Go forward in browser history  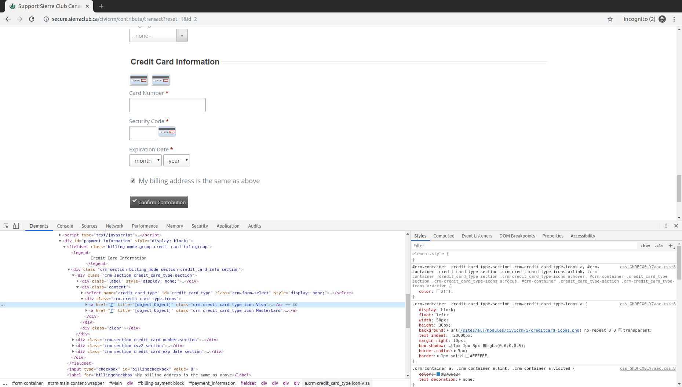coord(20,19)
